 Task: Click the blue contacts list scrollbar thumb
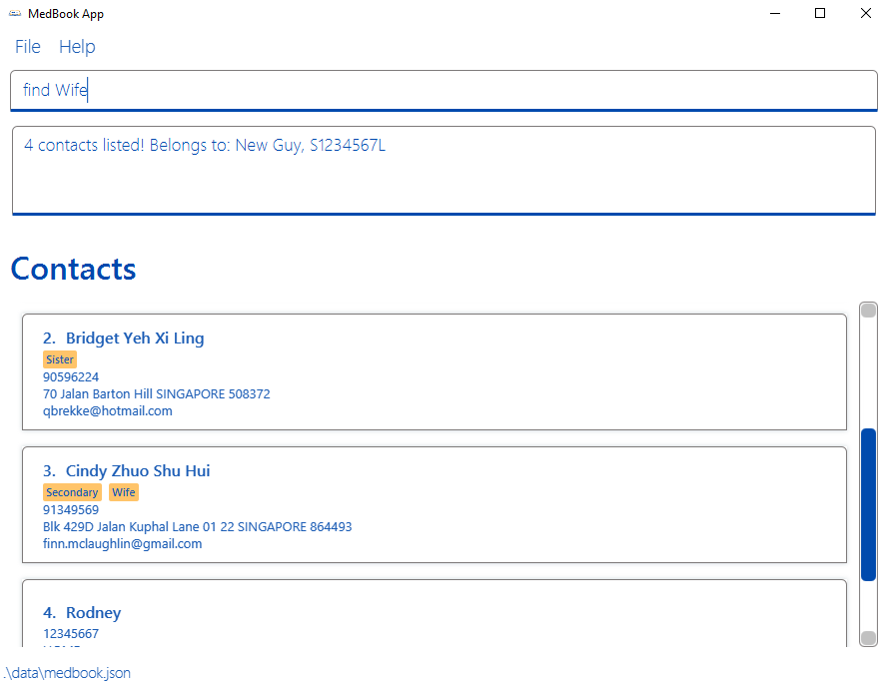868,504
